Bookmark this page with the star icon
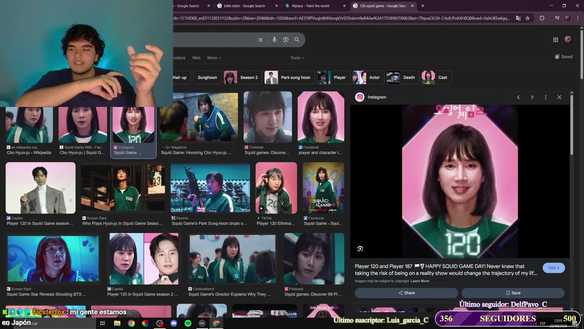The width and height of the screenshot is (584, 329). point(527,18)
